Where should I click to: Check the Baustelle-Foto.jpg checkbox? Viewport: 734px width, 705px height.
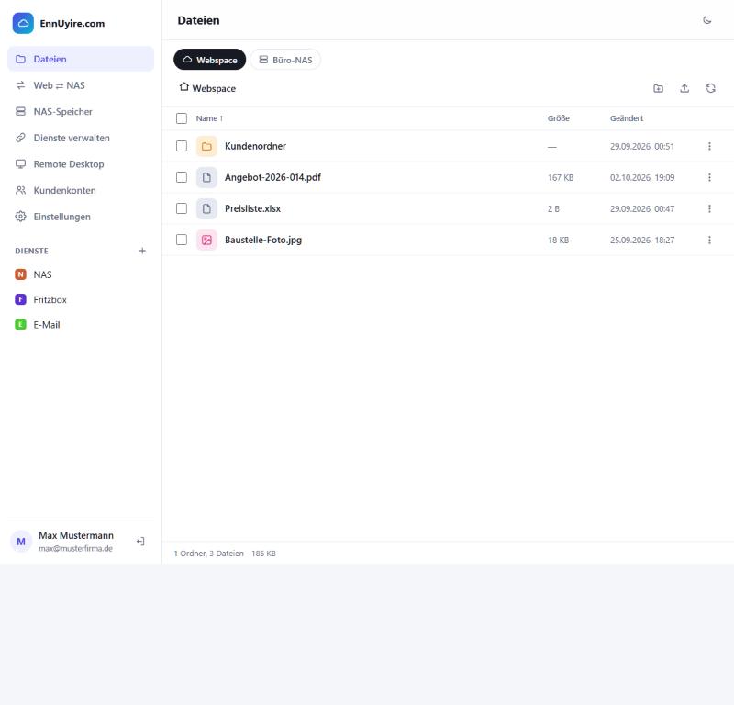pos(182,240)
